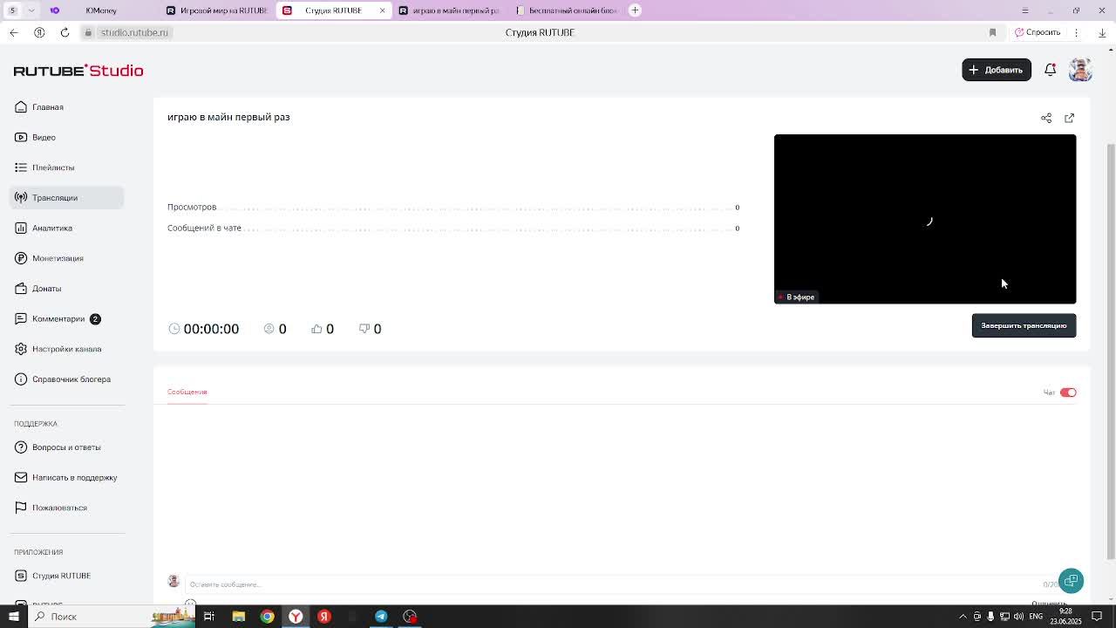This screenshot has width=1116, height=628.
Task: Switch to Игровой мир на RUTUBE tab
Action: click(x=218, y=10)
